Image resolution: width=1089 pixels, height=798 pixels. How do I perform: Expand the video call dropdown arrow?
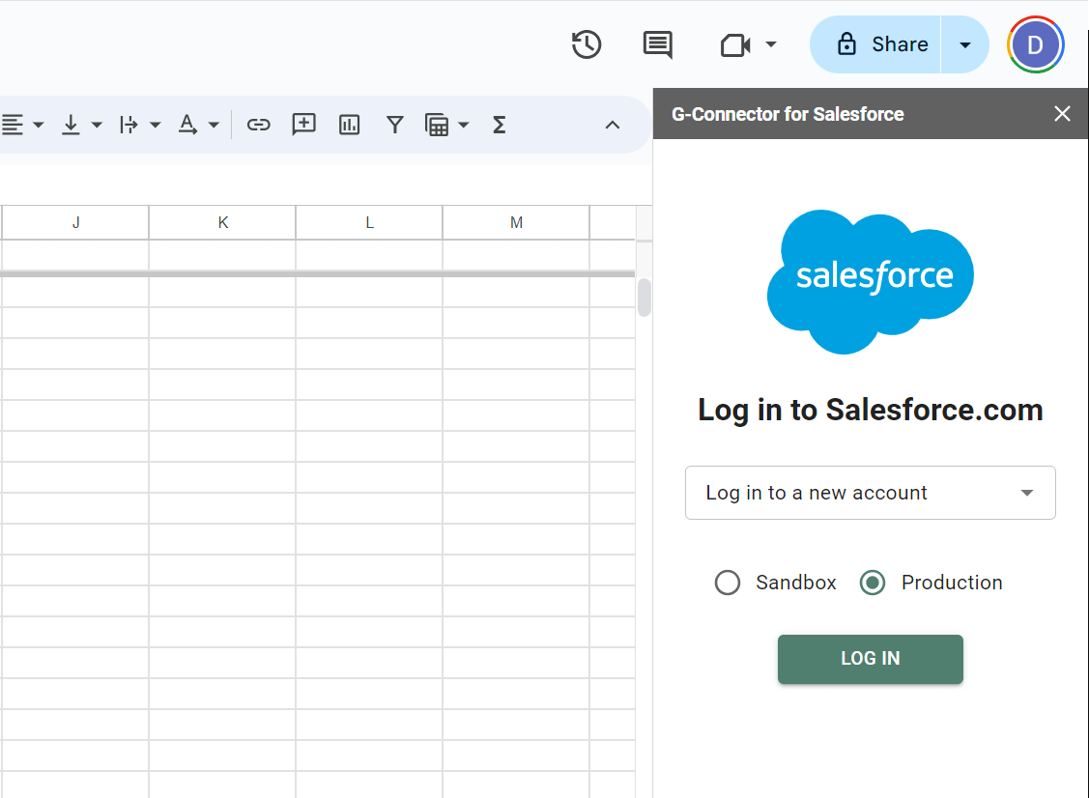coord(771,44)
